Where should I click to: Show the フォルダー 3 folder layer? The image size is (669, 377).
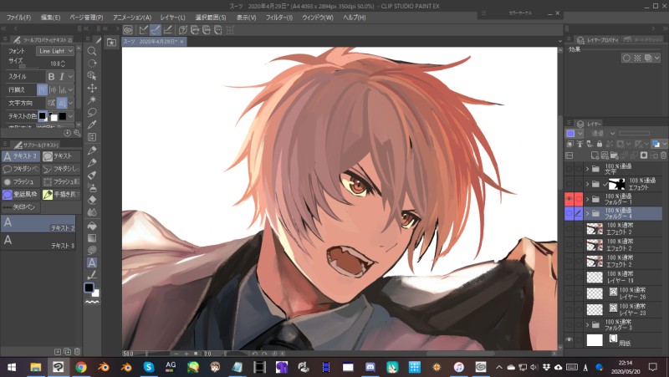click(569, 325)
